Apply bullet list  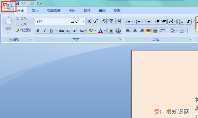[x=128, y=21]
